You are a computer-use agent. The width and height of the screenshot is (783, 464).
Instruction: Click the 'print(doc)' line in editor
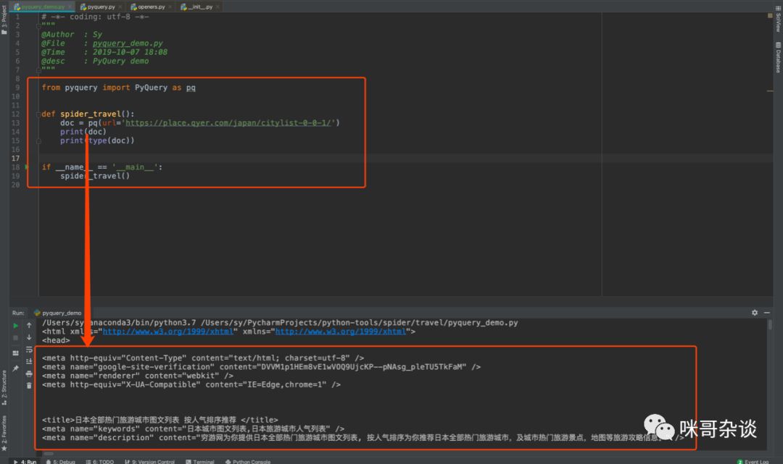pos(83,132)
